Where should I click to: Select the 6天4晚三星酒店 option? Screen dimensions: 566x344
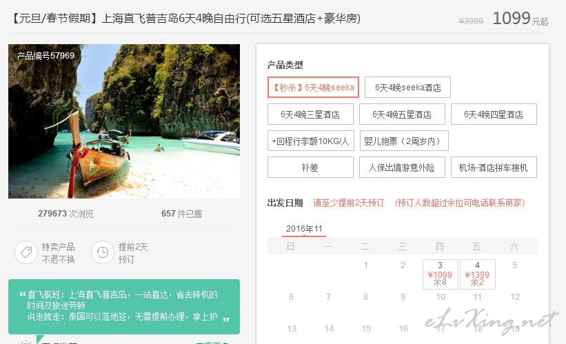pos(310,114)
